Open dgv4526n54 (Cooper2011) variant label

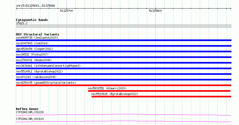[x=35, y=49]
